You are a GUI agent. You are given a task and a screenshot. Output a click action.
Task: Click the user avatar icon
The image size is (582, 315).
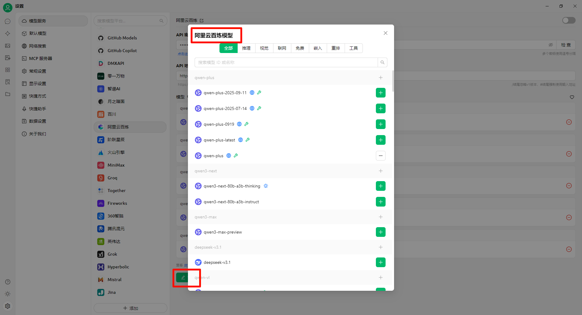[x=8, y=7]
